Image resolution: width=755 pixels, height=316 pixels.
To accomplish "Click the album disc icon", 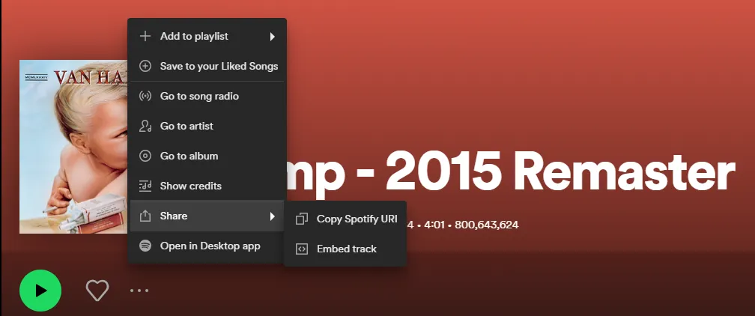I will (x=145, y=156).
